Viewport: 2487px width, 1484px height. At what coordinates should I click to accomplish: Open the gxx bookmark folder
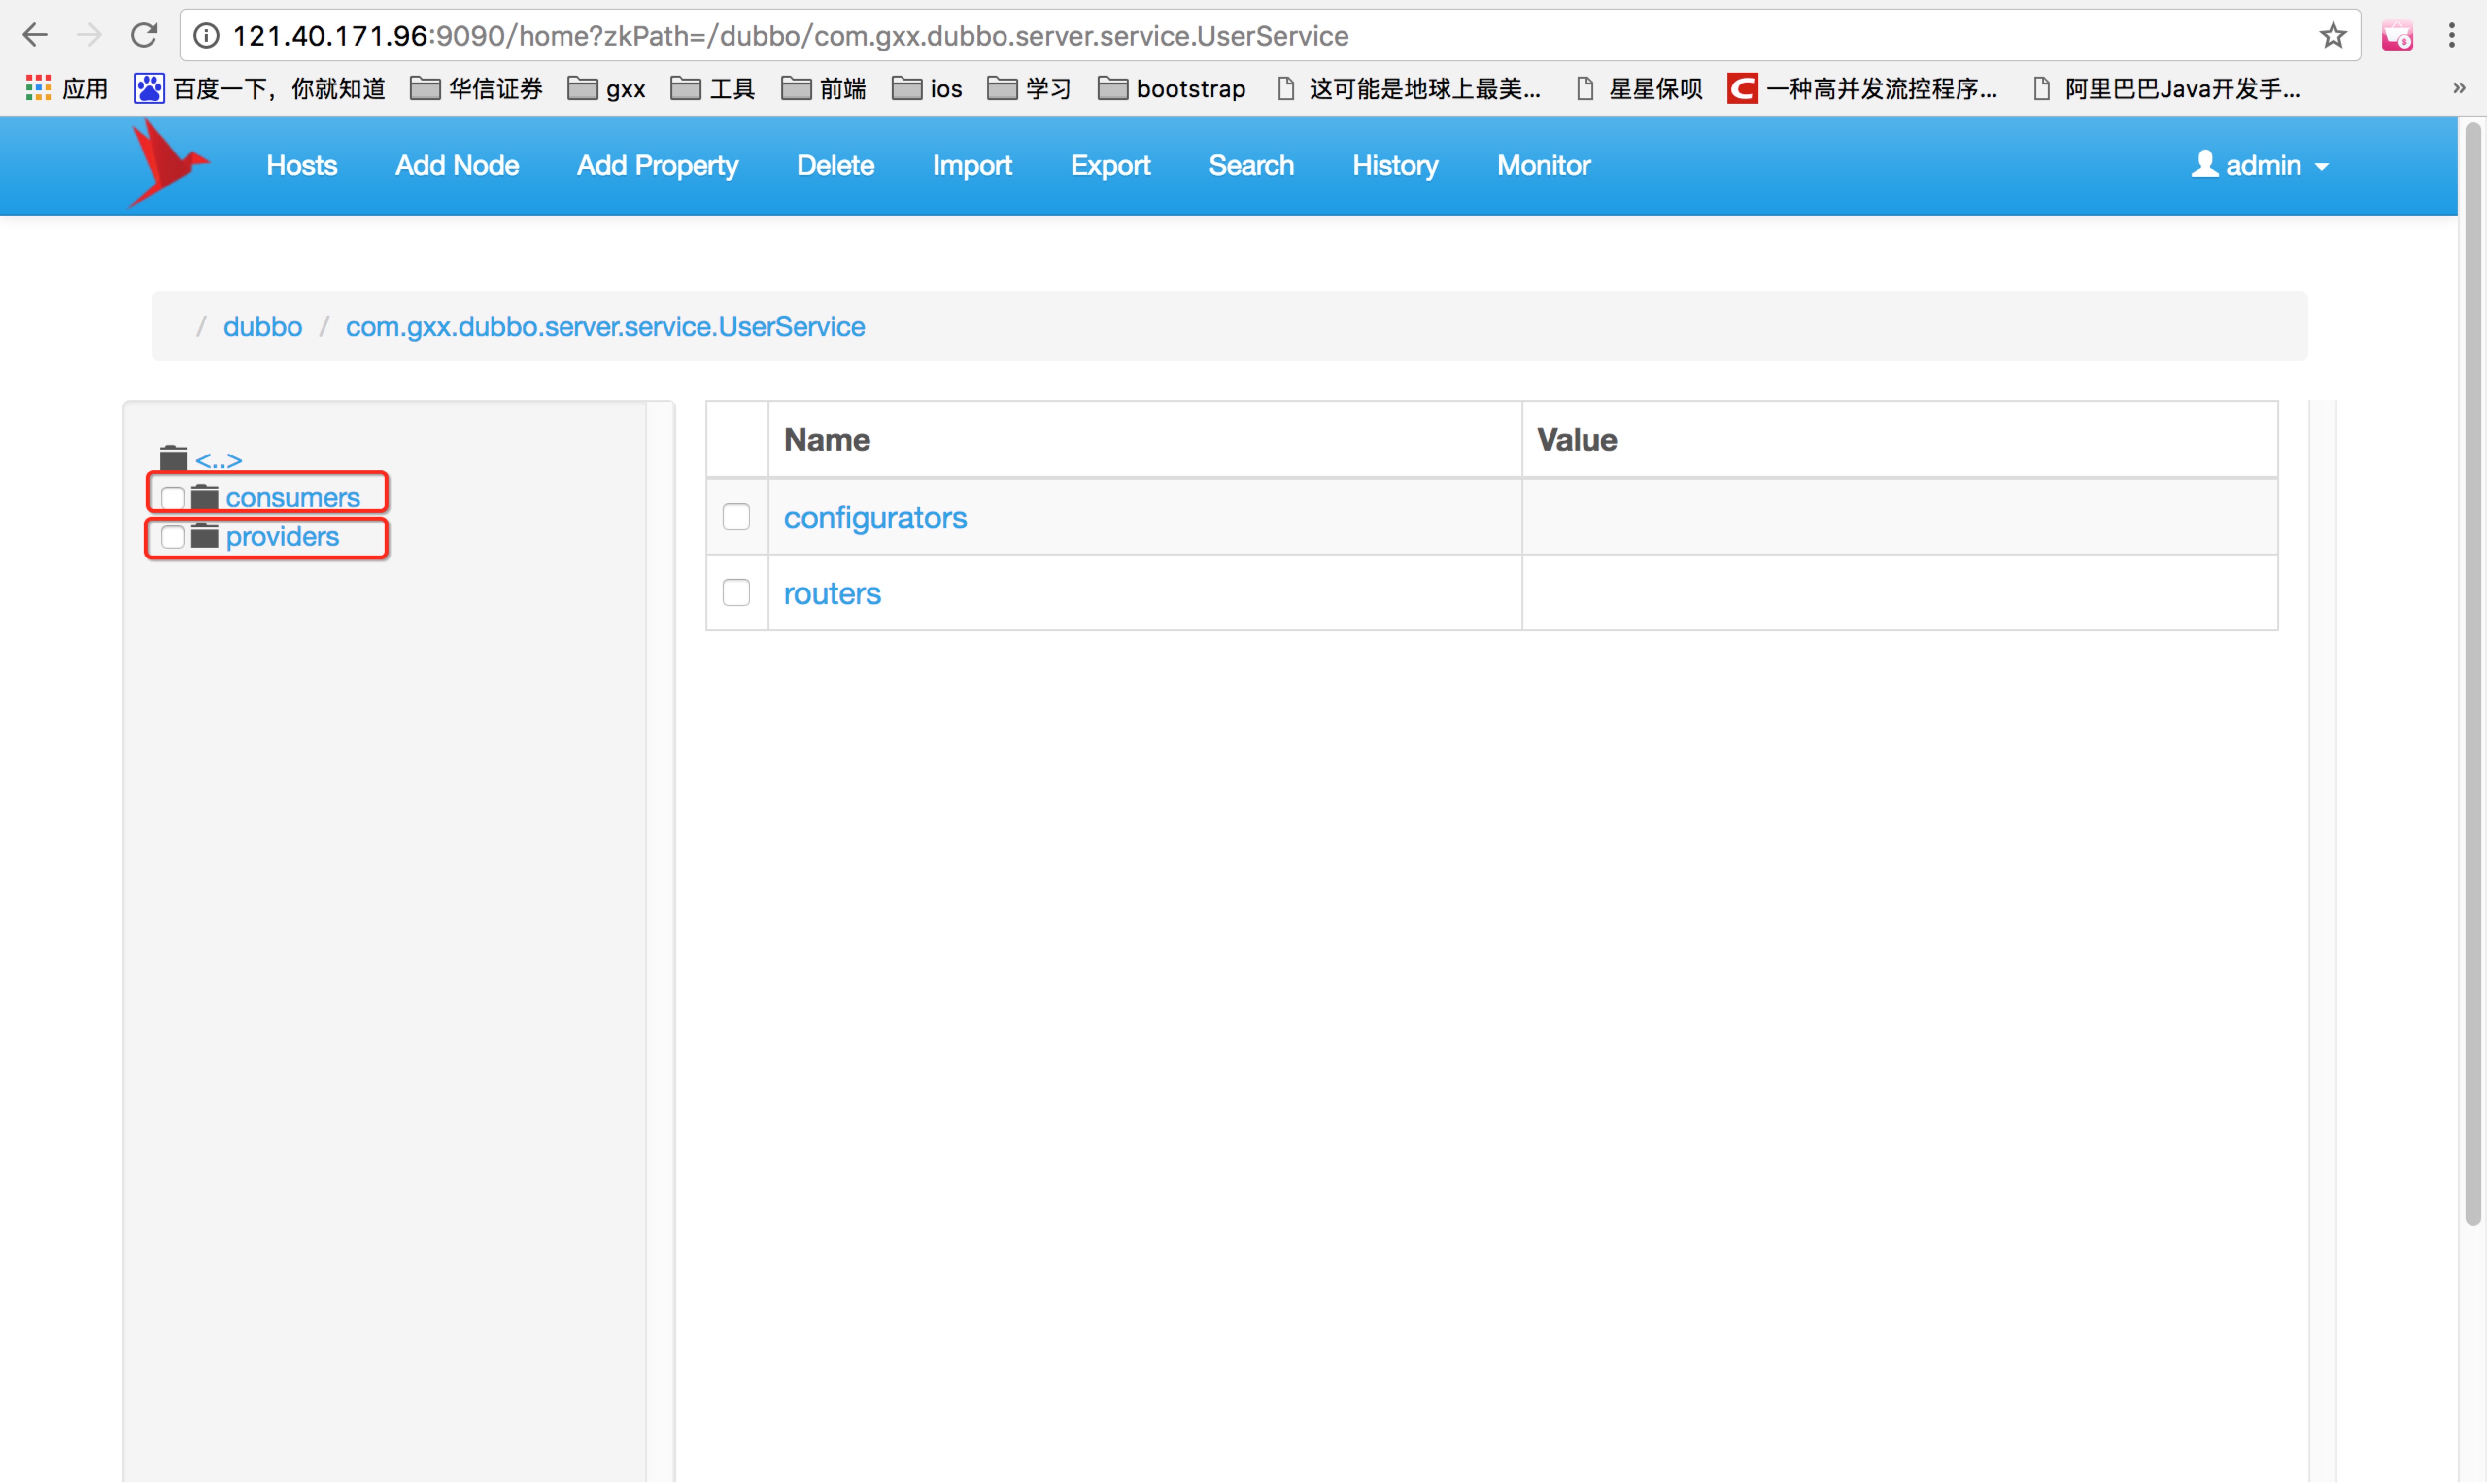[606, 89]
